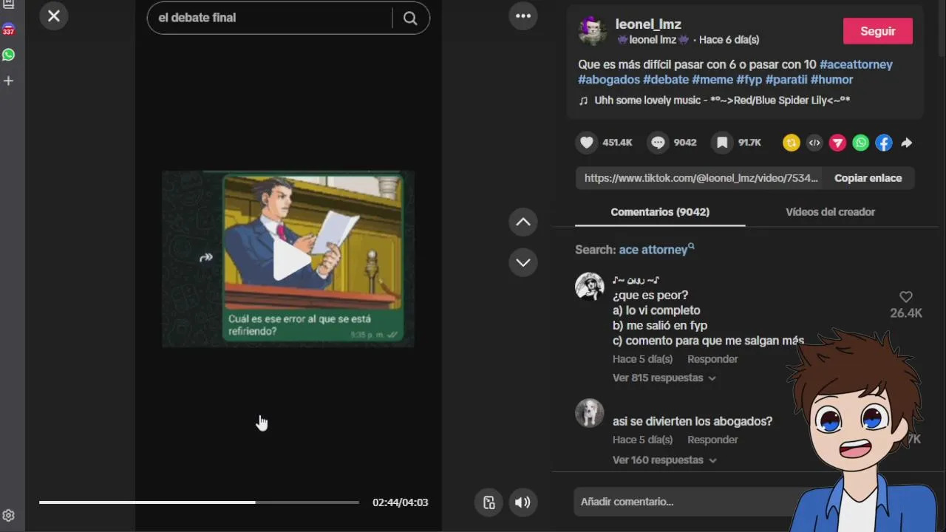Screen dimensions: 946x532
Task: Open the leonel_lmz username link
Action: point(648,24)
